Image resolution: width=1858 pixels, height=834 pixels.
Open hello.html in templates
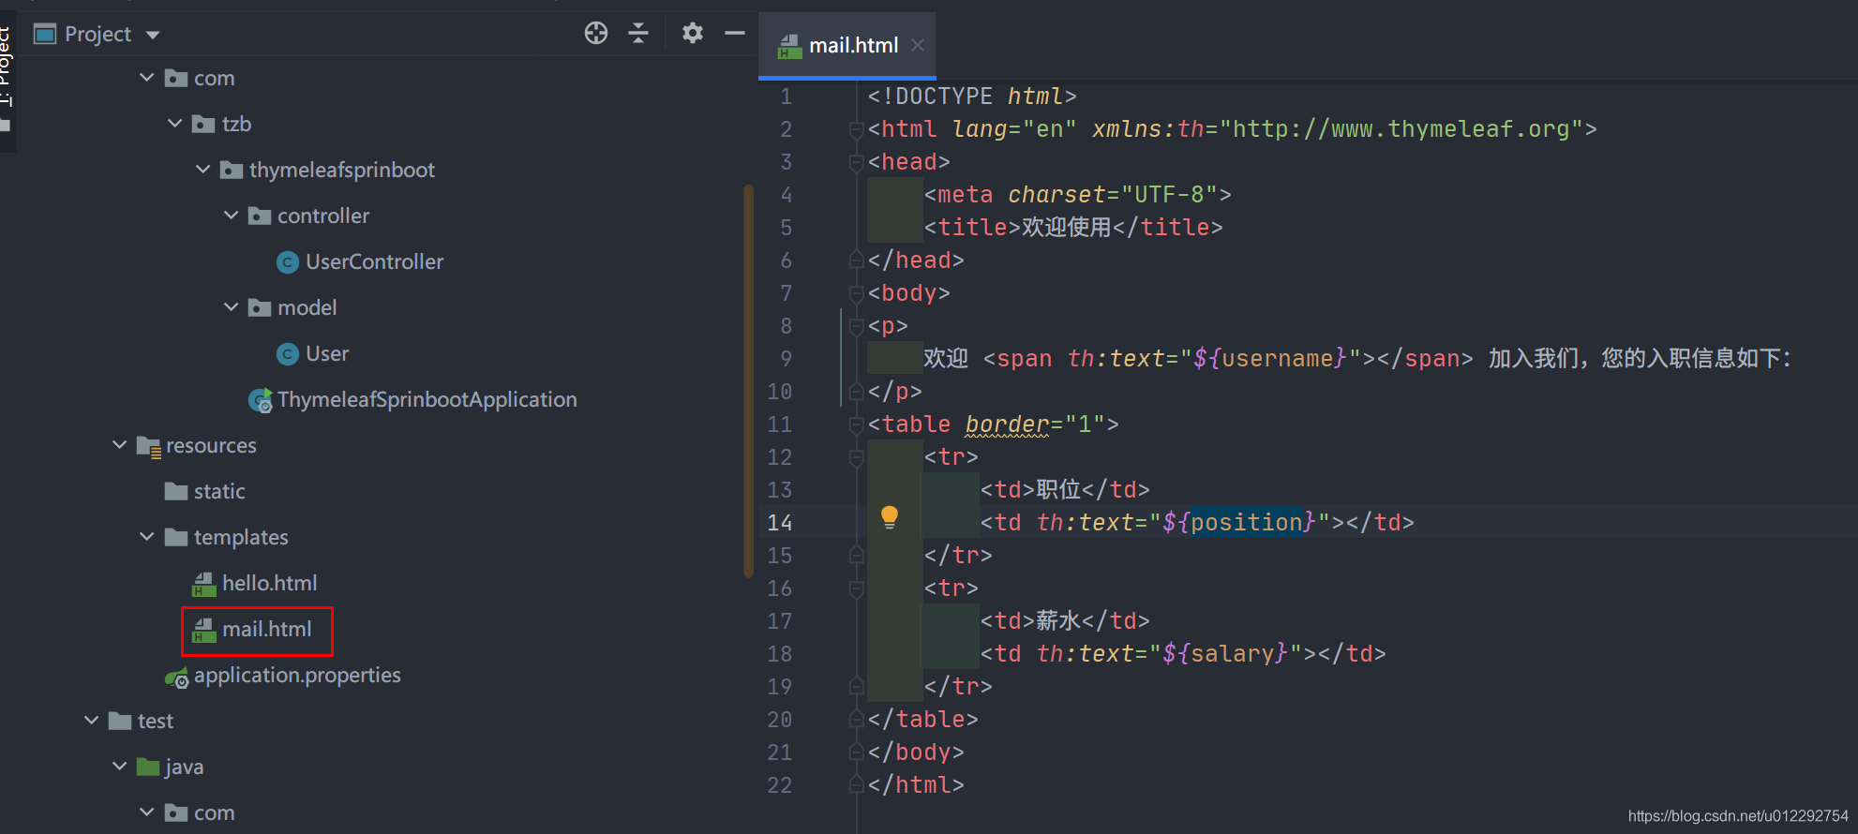[269, 584]
